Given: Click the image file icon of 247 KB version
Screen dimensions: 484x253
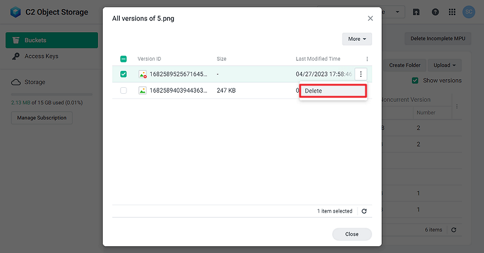Looking at the screenshot, I should pyautogui.click(x=143, y=91).
